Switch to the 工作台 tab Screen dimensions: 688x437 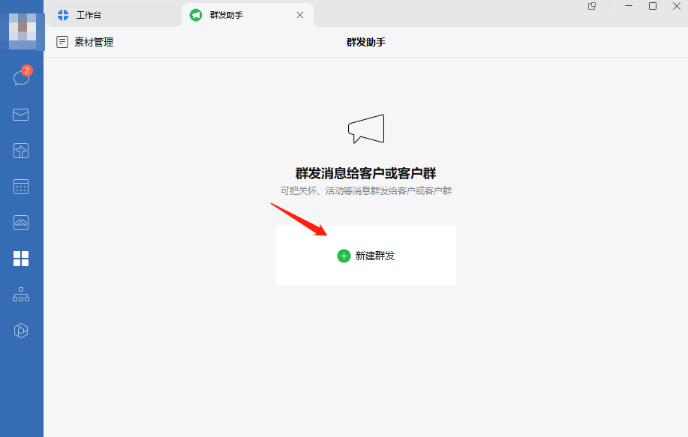click(90, 14)
